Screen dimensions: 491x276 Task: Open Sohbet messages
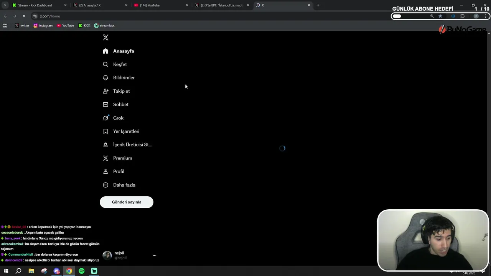(x=116, y=105)
